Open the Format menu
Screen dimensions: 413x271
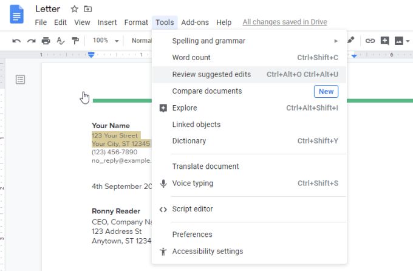point(136,22)
